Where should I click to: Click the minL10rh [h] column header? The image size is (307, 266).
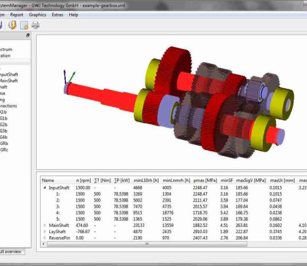(x=146, y=180)
